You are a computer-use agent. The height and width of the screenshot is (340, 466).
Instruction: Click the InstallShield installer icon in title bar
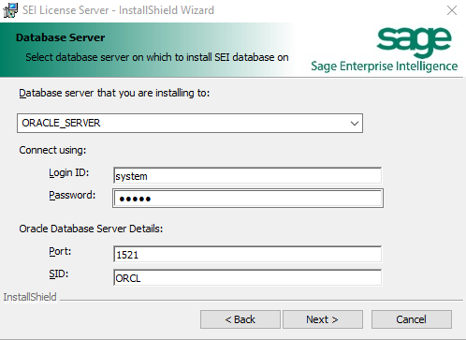pyautogui.click(x=10, y=10)
